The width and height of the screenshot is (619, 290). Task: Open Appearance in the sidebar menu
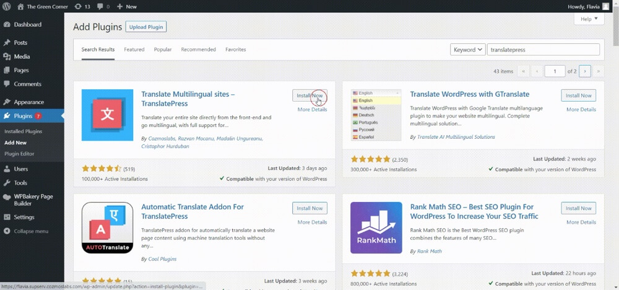click(x=28, y=102)
